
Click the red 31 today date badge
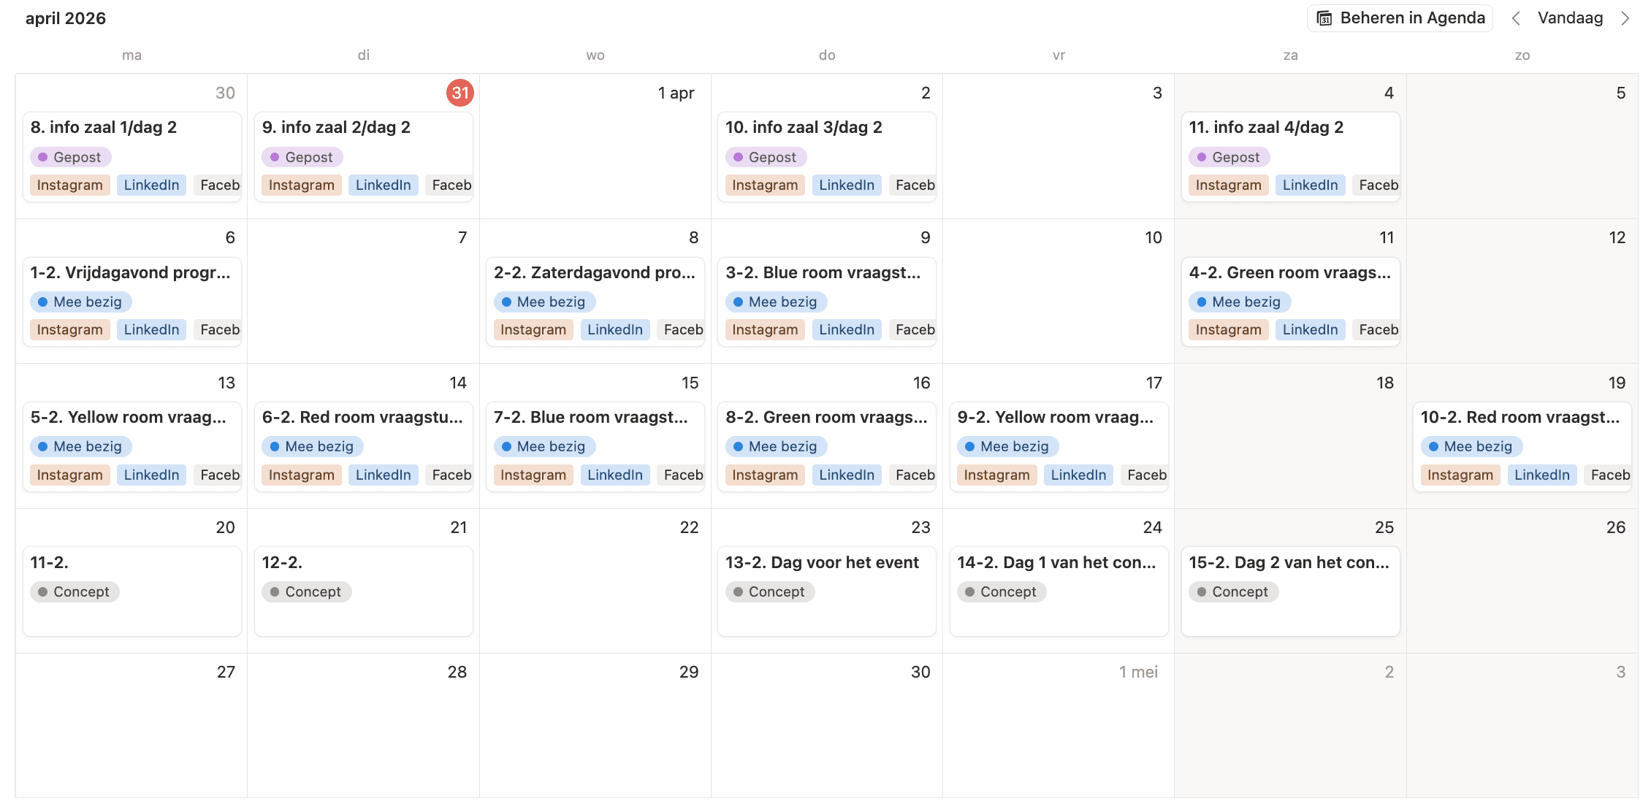[x=460, y=93]
